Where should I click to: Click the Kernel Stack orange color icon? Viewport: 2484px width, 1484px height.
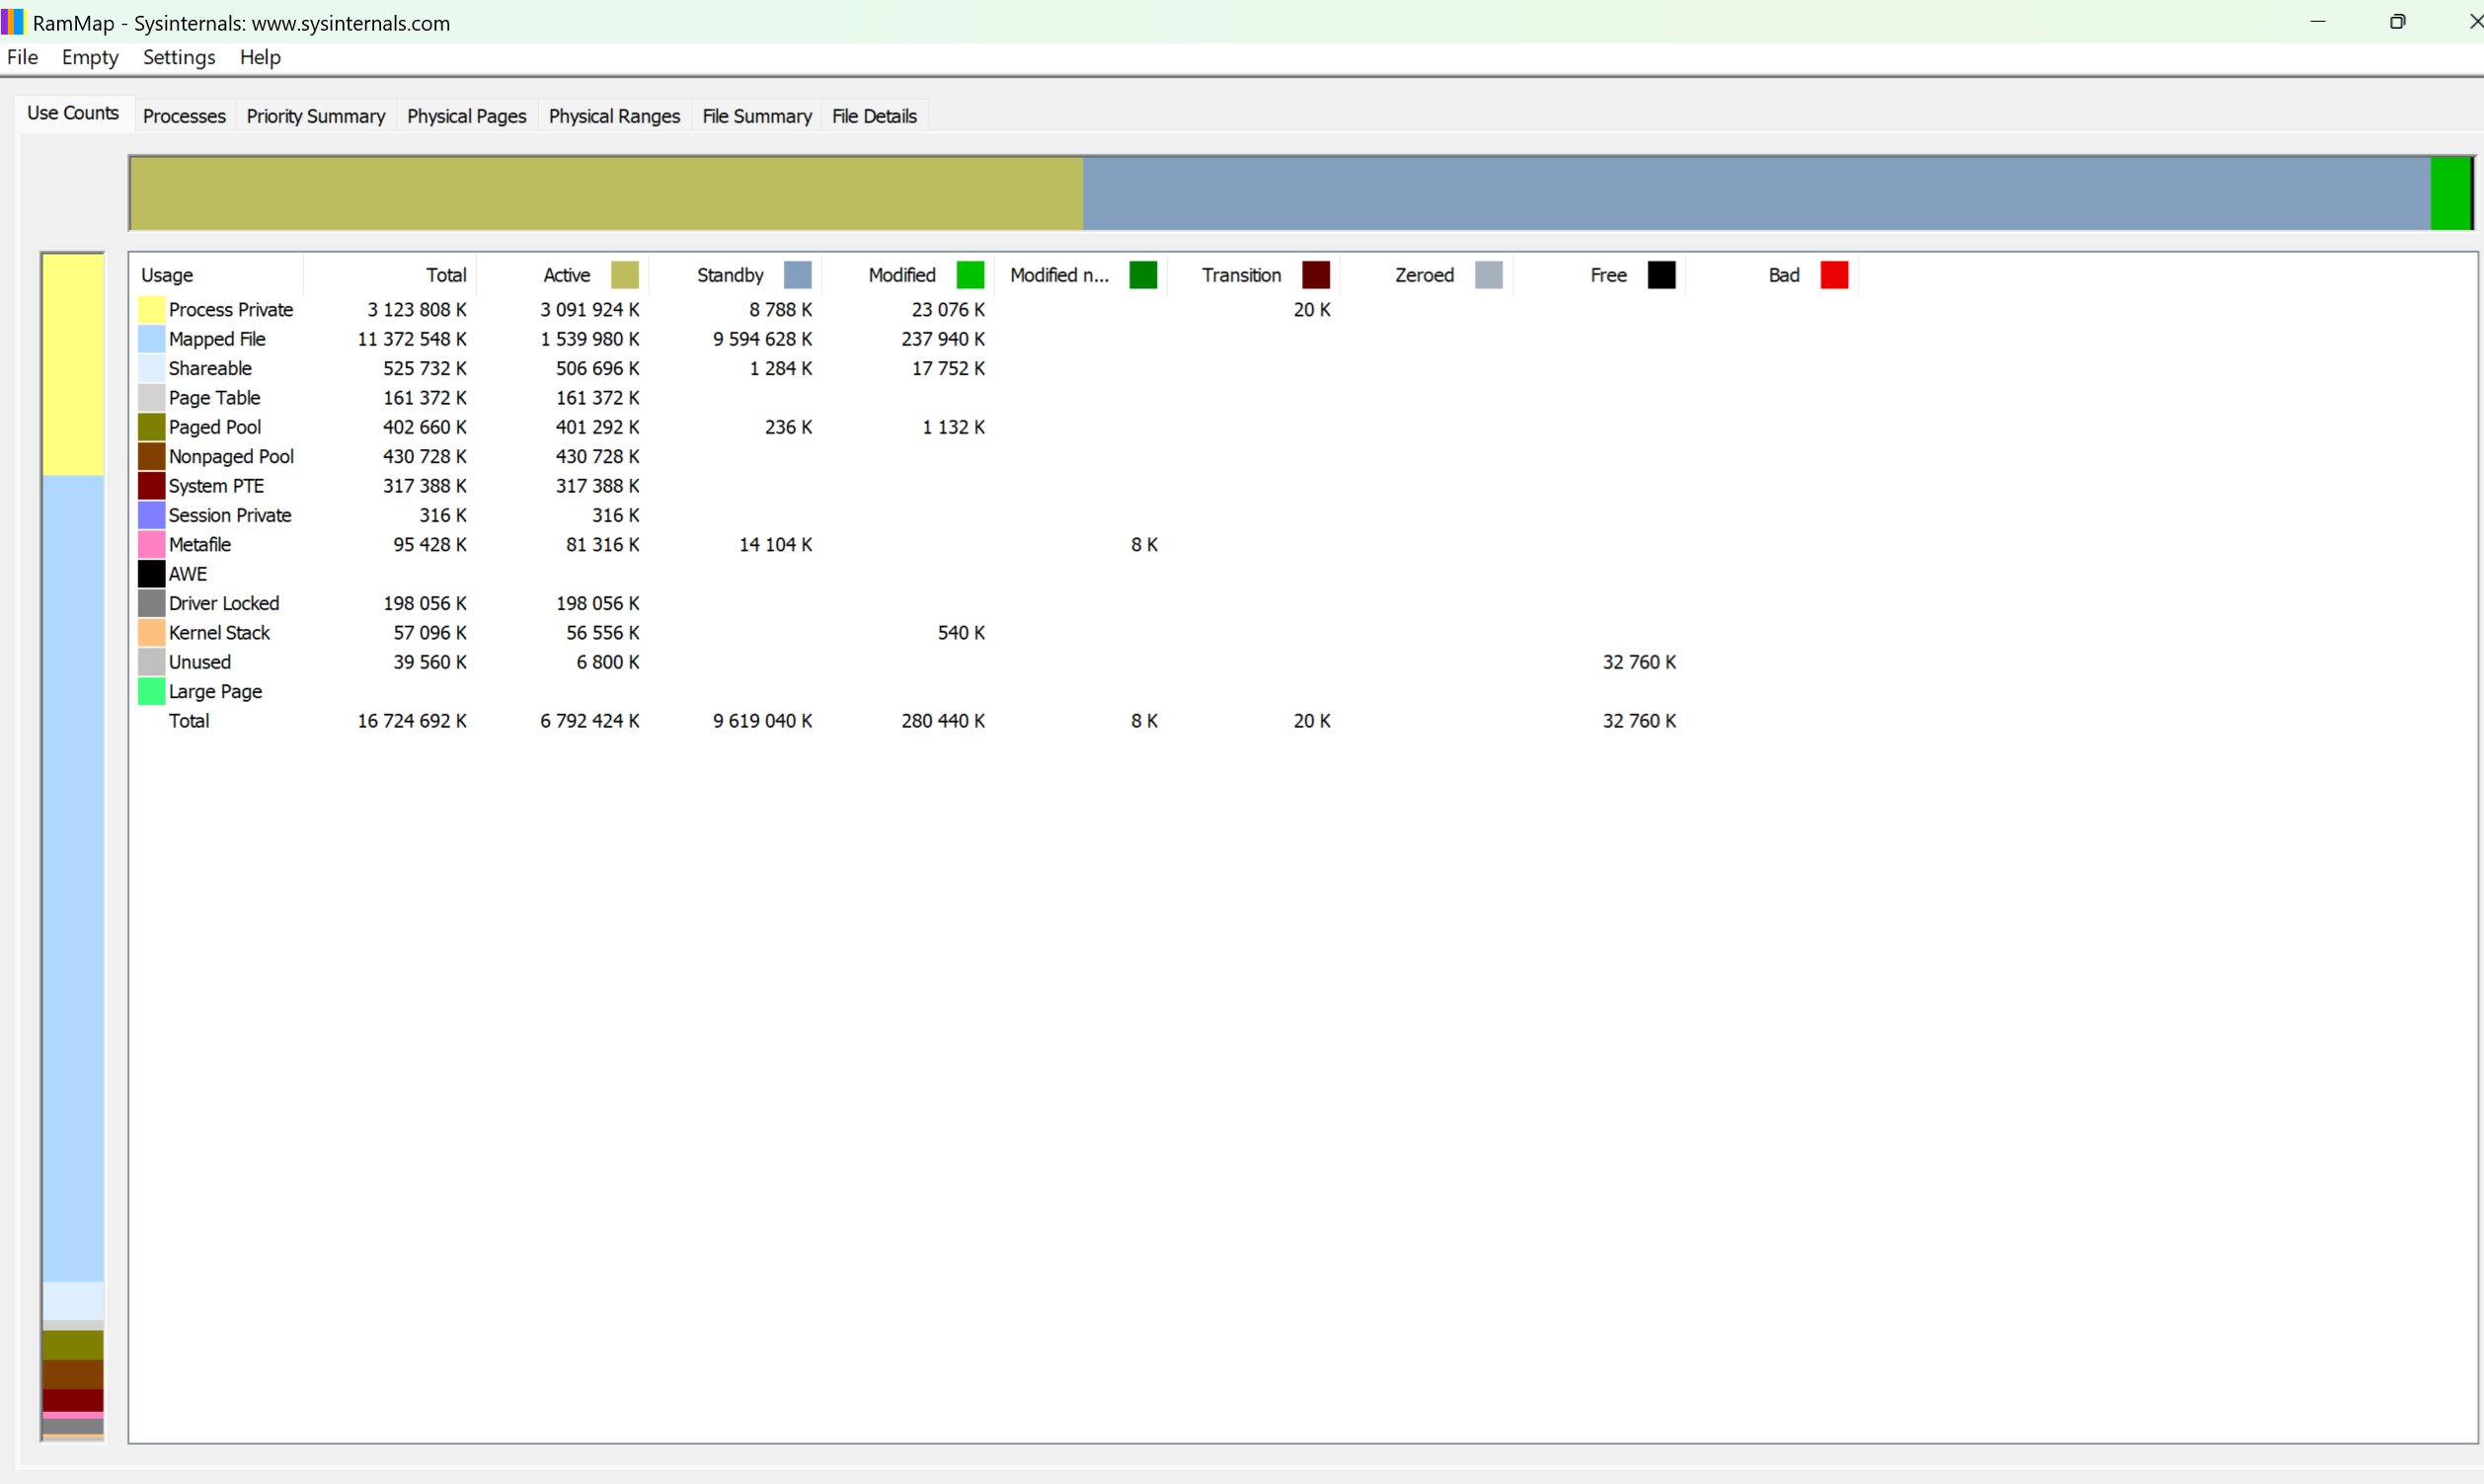tap(151, 633)
